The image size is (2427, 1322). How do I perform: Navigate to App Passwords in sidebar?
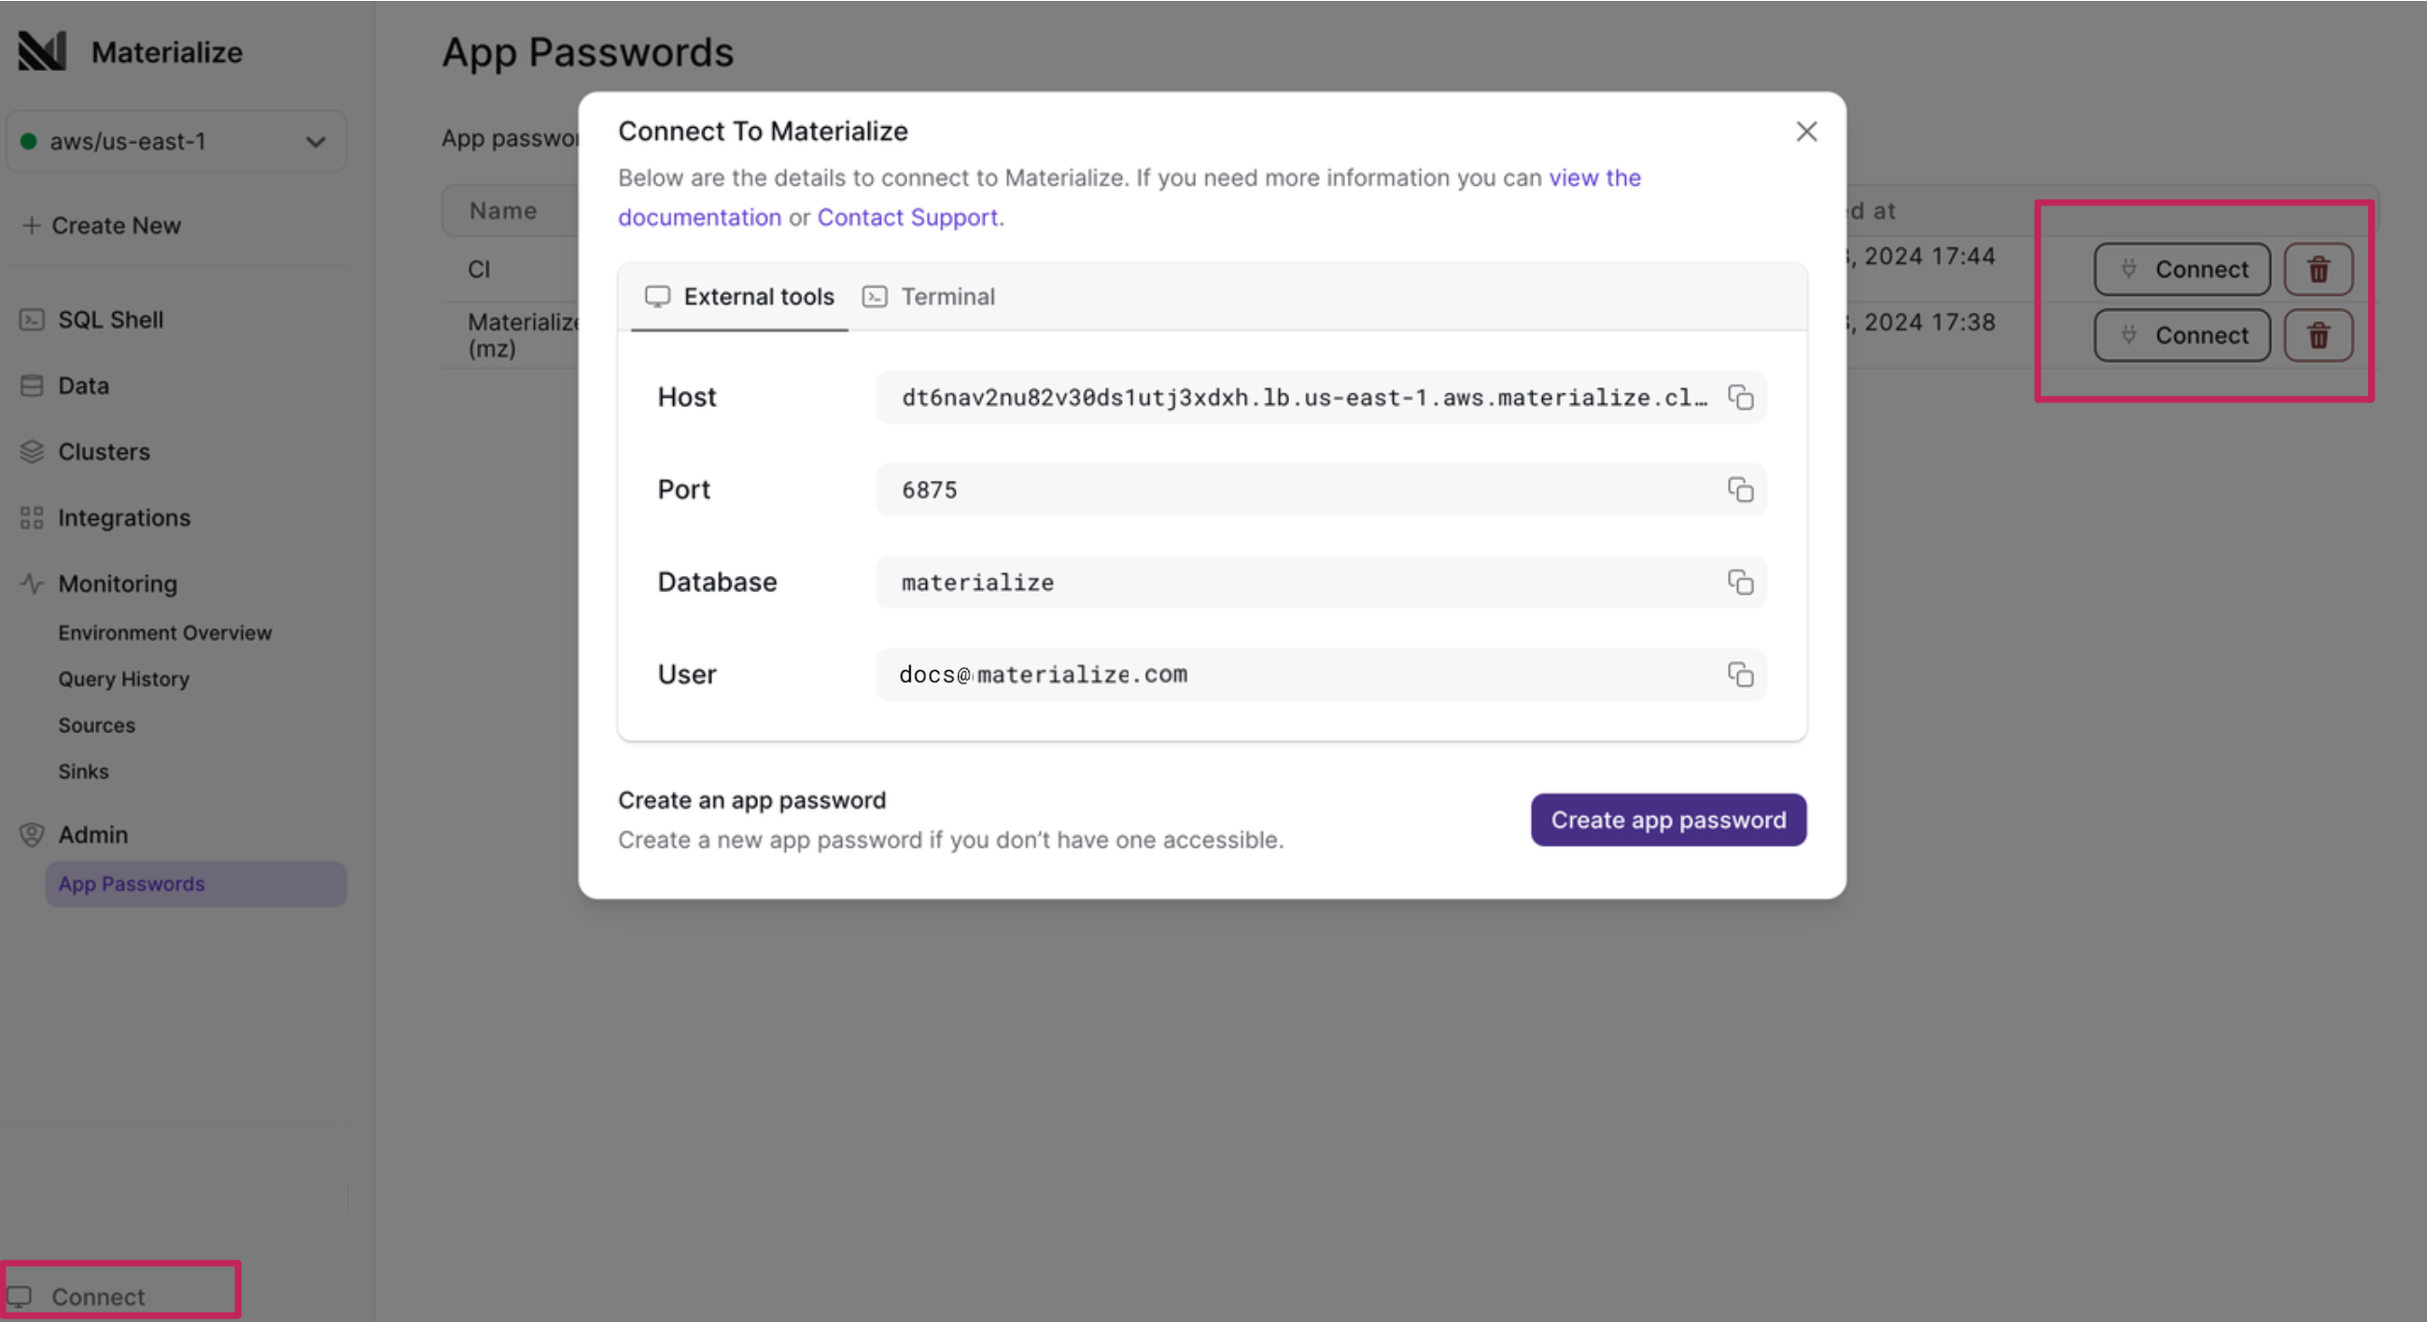tap(131, 884)
